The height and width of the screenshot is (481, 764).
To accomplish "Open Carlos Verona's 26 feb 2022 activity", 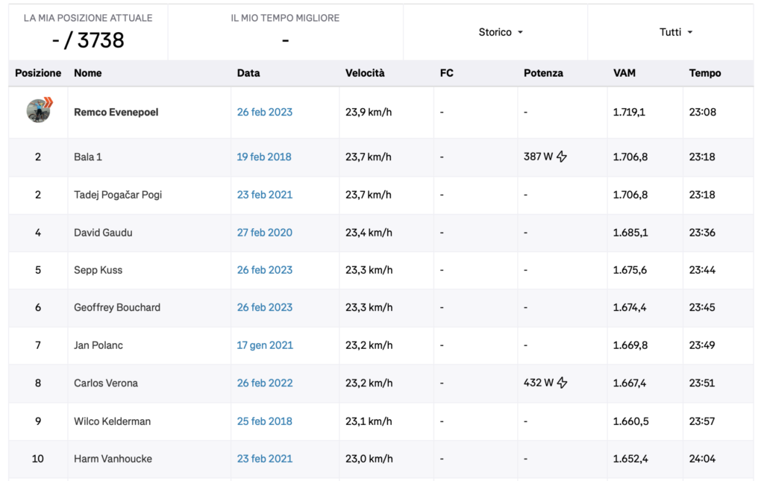I will [265, 383].
